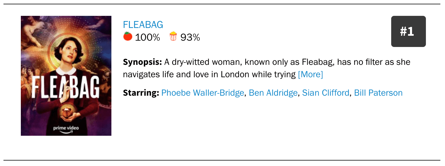445x166 pixels.
Task: Select the 93% audience score
Action: point(190,37)
